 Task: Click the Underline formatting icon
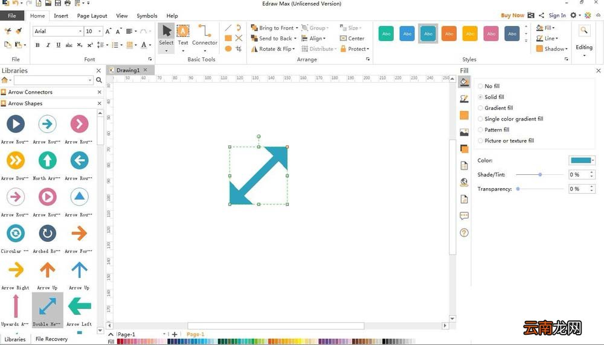(58, 45)
